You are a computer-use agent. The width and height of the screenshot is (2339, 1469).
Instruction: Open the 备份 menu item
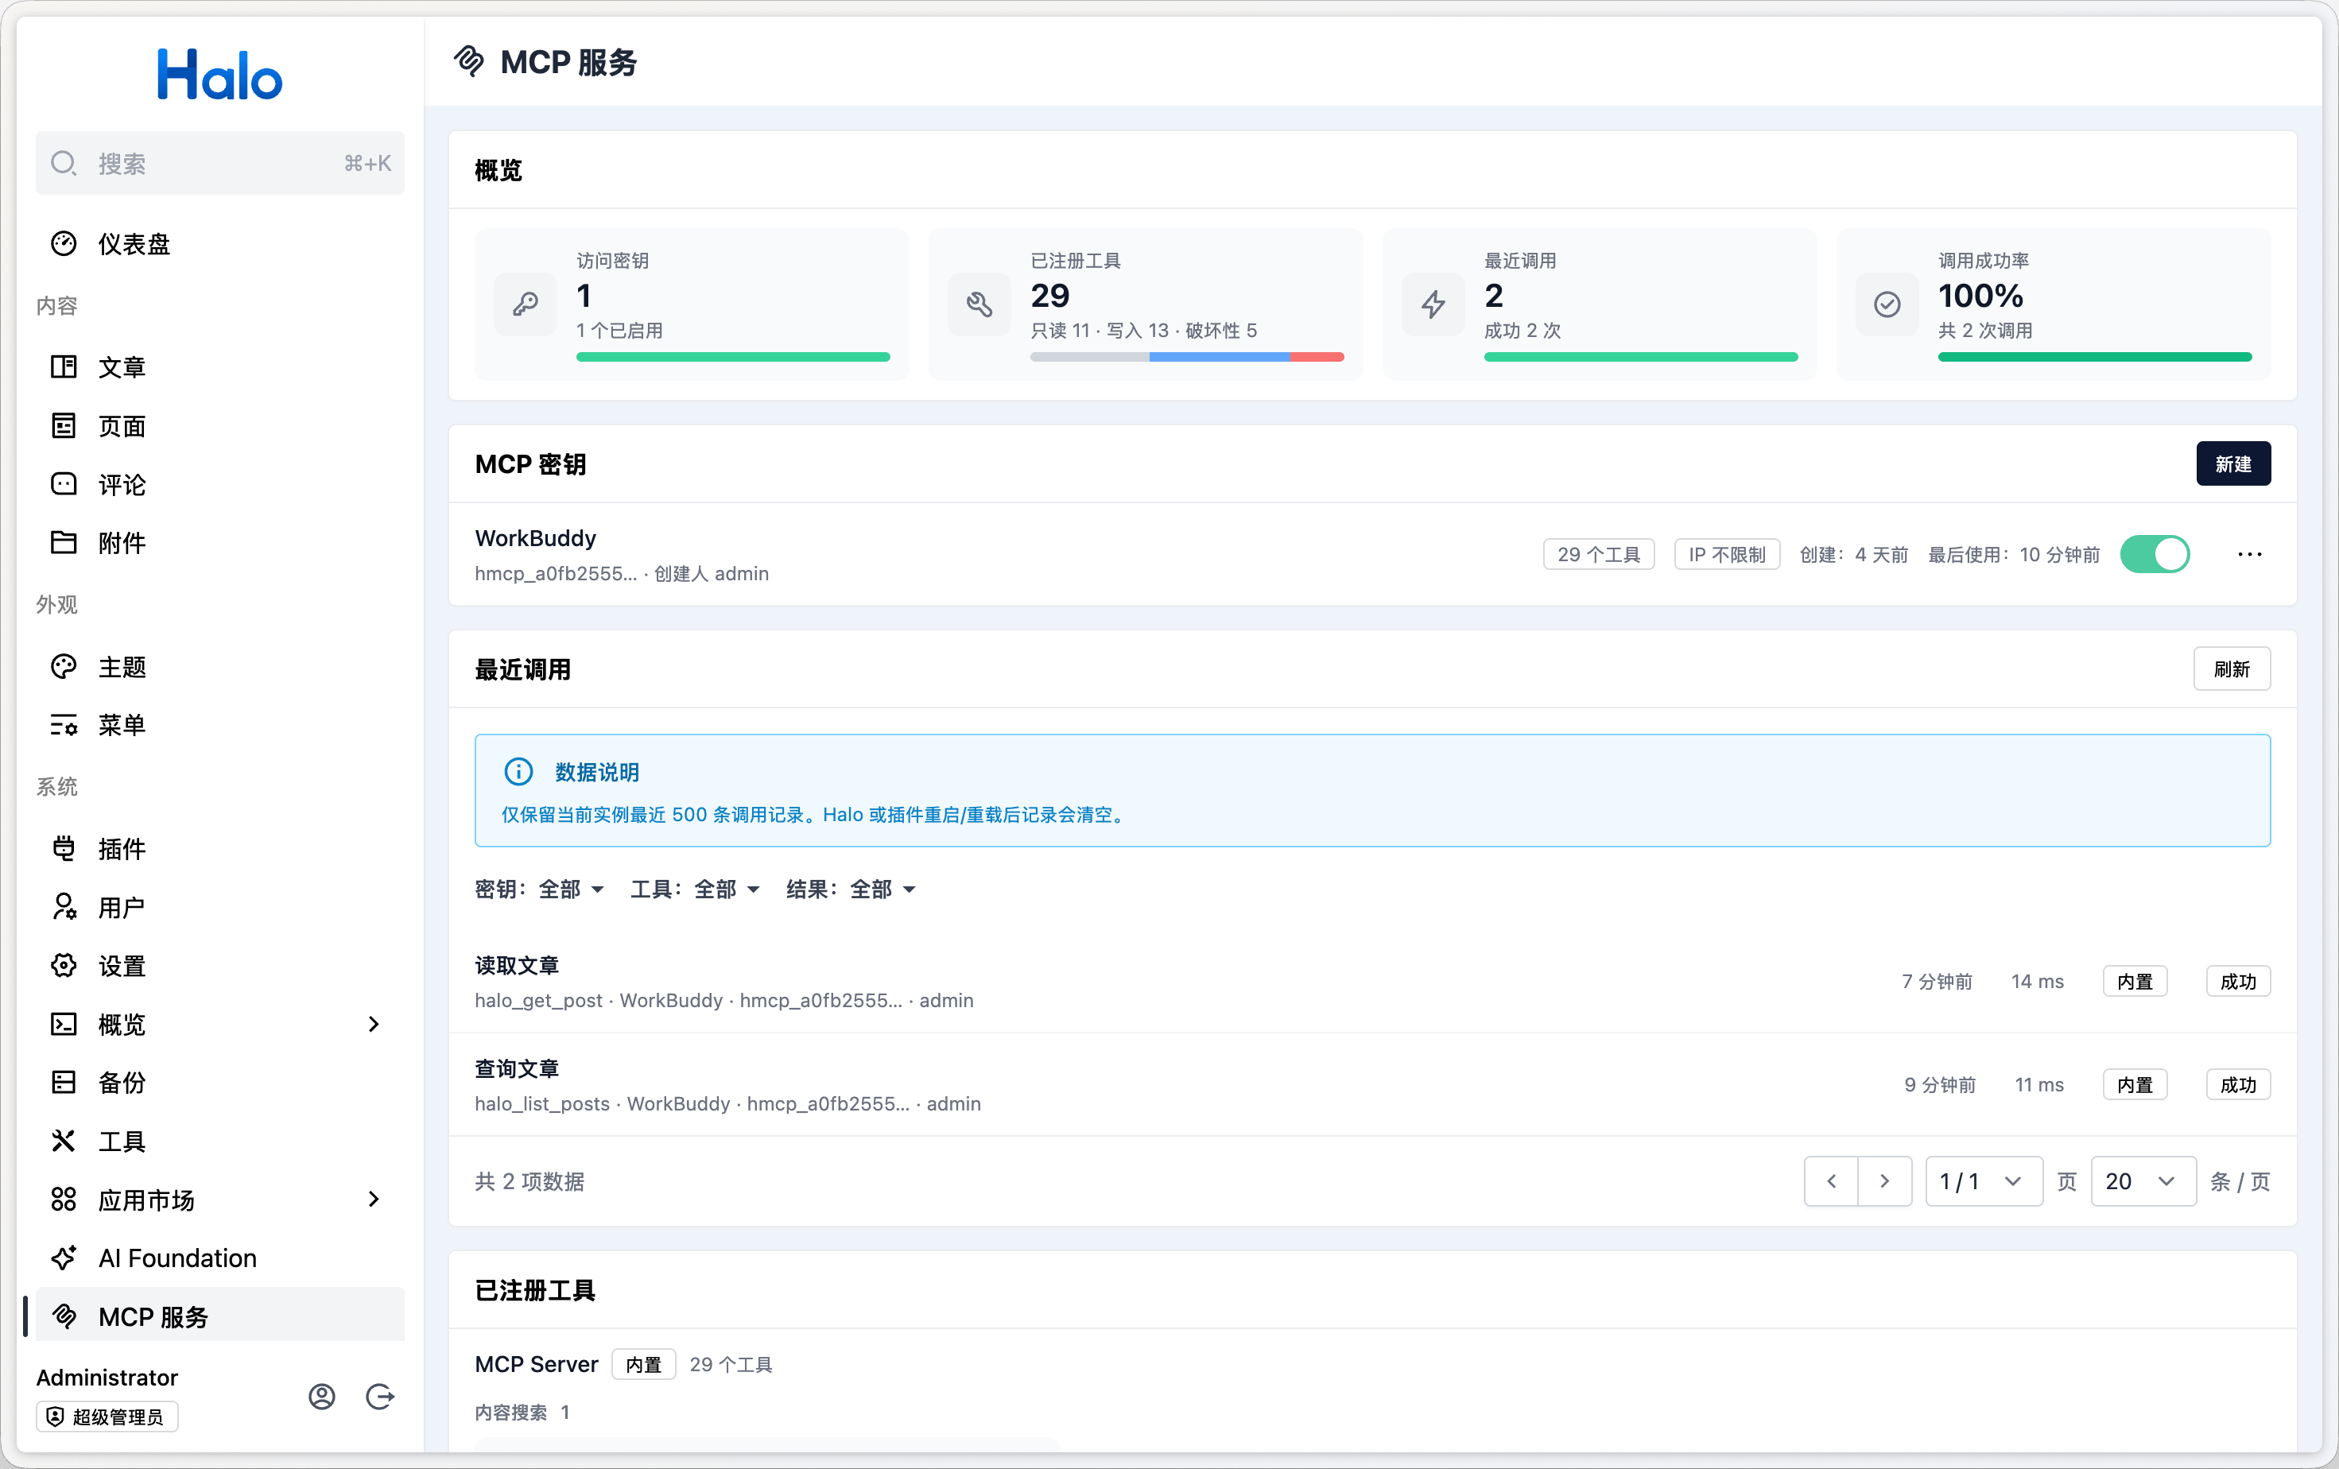click(219, 1082)
